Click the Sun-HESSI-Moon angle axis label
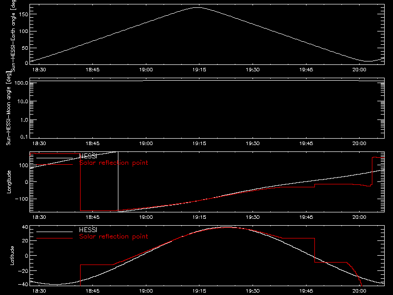Image resolution: width=393 pixels, height=295 pixels. [9, 108]
